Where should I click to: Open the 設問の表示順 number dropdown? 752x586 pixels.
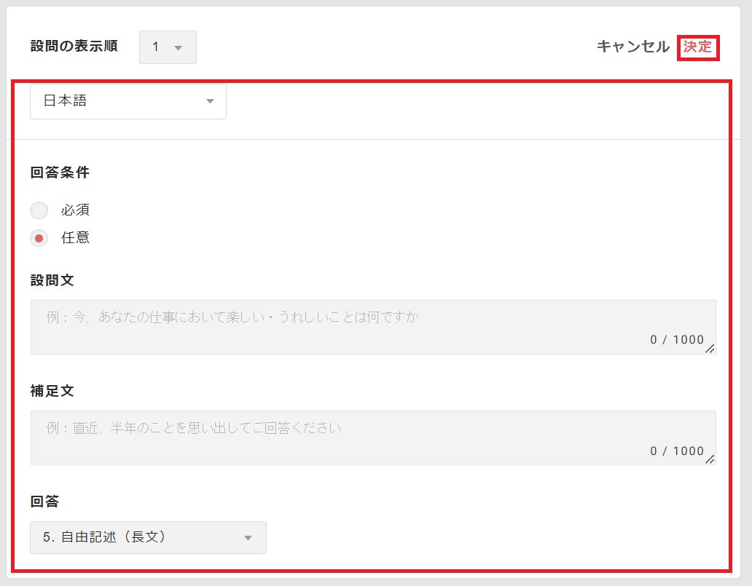click(167, 47)
